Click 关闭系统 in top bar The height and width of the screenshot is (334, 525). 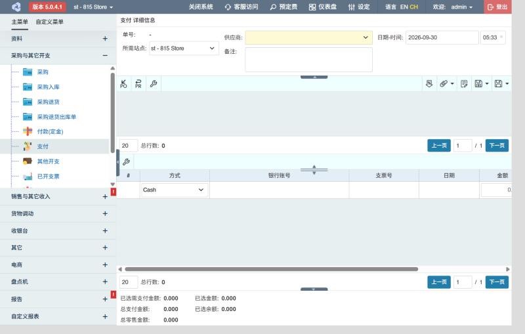[201, 7]
